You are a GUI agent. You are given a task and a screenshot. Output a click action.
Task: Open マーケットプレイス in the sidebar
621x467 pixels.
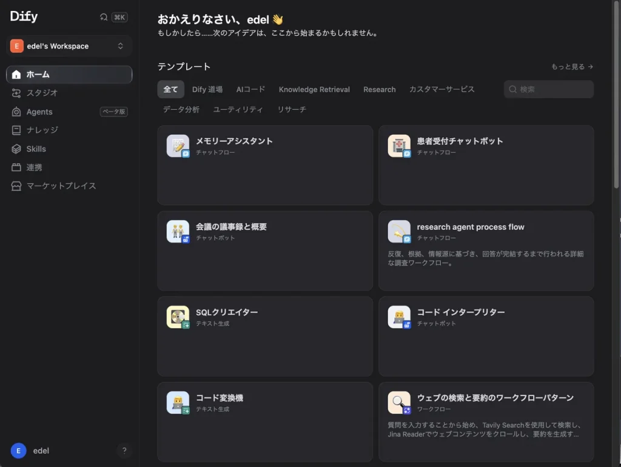69,186
